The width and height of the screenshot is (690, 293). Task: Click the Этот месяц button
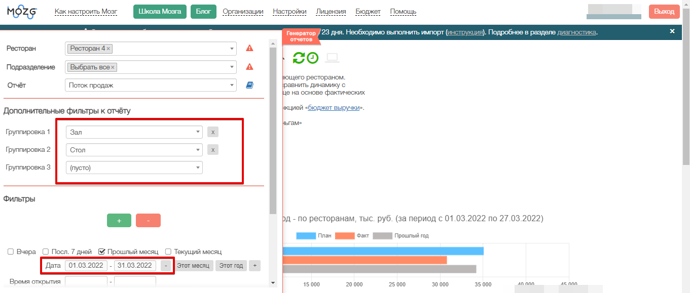[193, 266]
